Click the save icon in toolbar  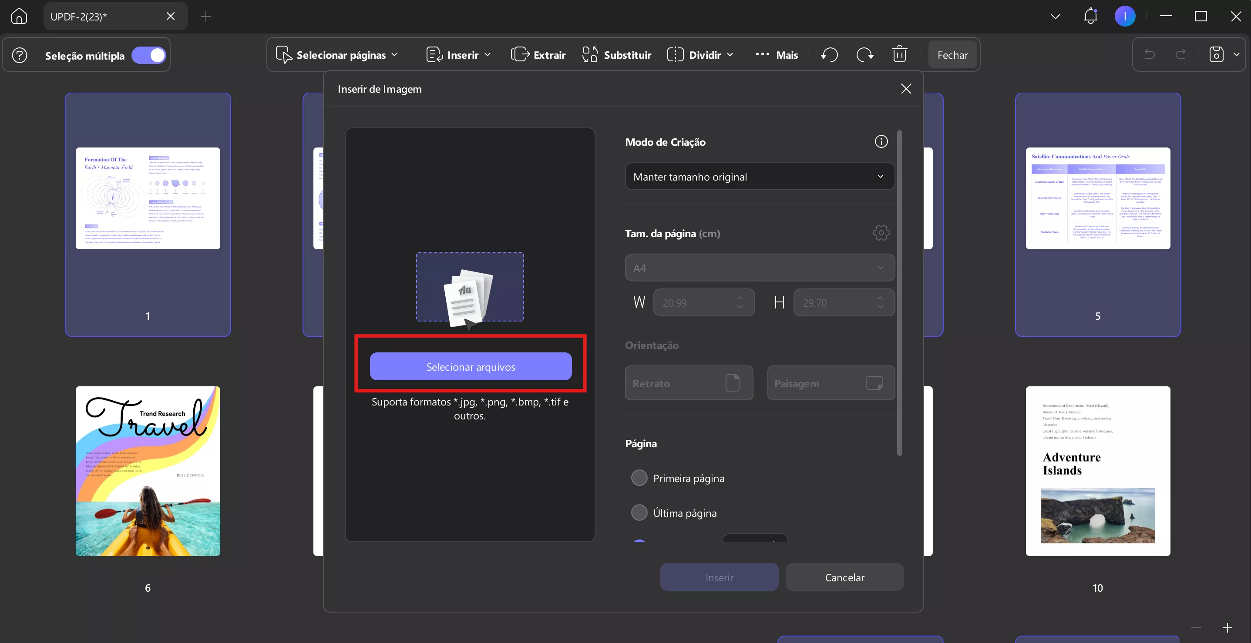(1216, 55)
